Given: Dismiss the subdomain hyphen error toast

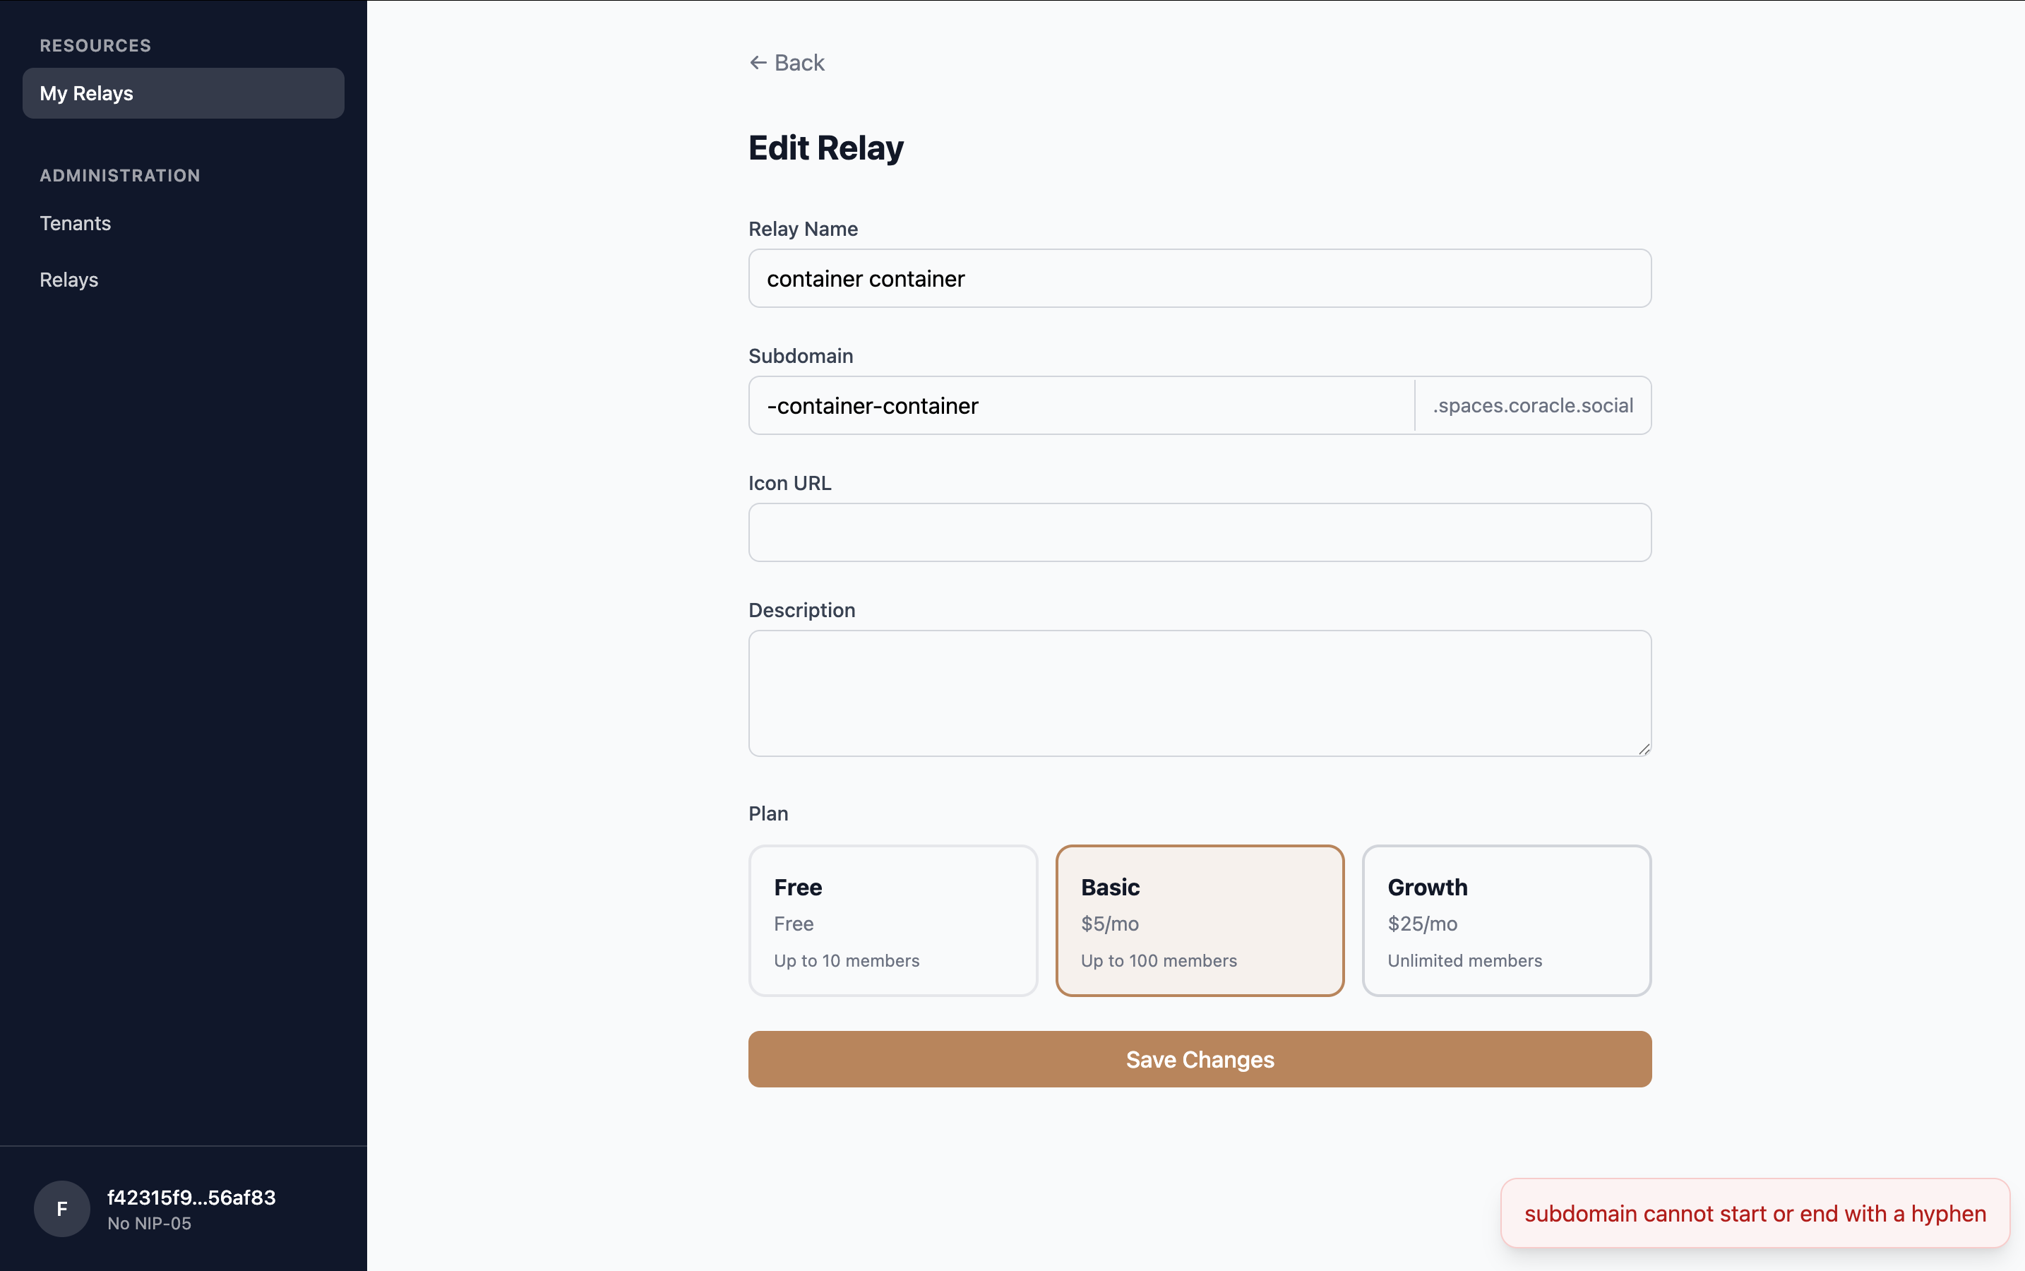Looking at the screenshot, I should tap(1755, 1213).
